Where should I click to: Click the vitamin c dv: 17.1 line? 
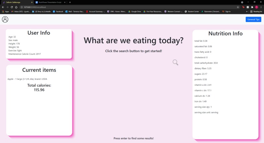click(203, 90)
